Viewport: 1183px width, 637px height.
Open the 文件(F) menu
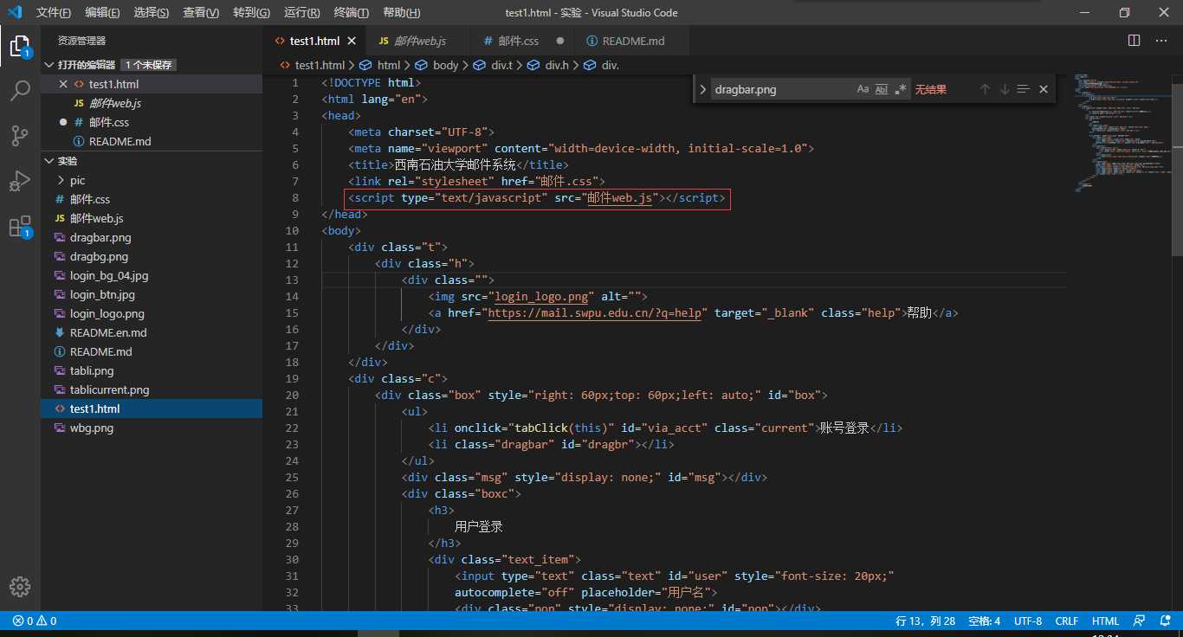(x=54, y=12)
